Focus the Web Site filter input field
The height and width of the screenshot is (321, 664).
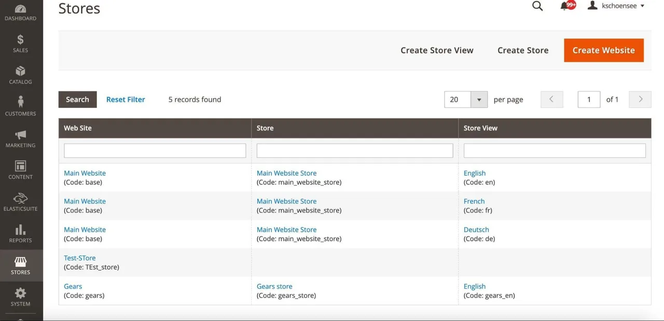(155, 151)
